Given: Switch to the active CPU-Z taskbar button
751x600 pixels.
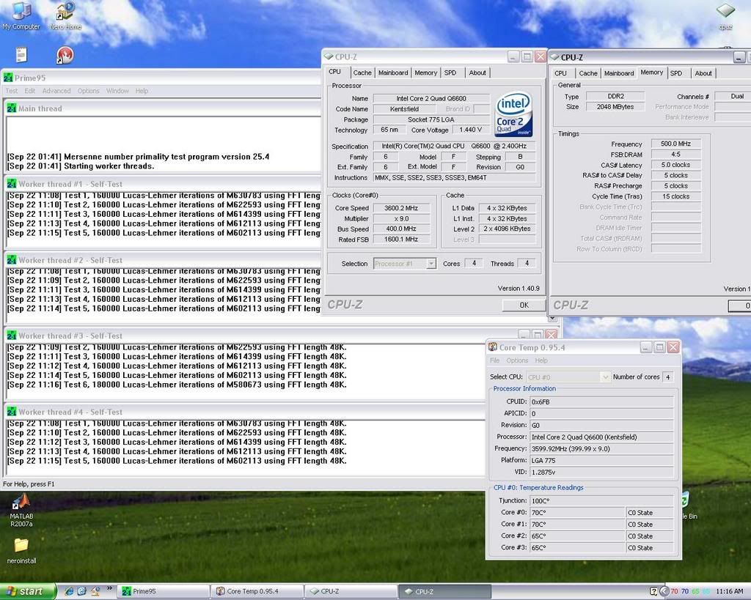Looking at the screenshot, I should pyautogui.click(x=445, y=591).
